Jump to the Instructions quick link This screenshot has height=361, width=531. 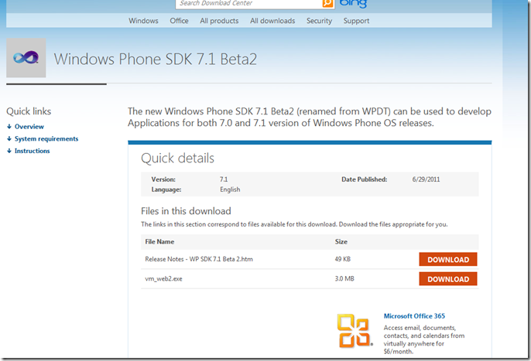[x=33, y=151]
